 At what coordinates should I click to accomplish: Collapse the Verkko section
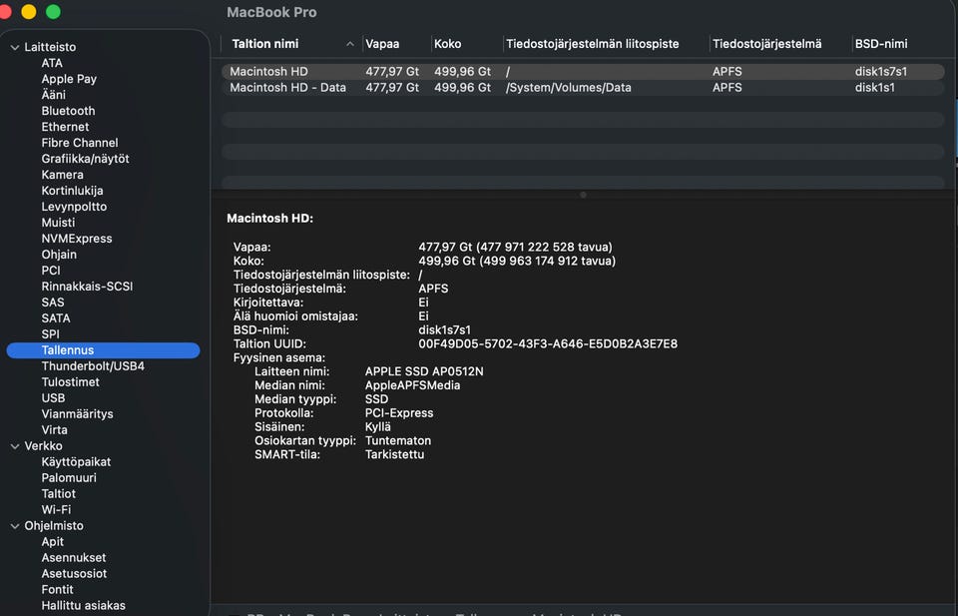15,446
